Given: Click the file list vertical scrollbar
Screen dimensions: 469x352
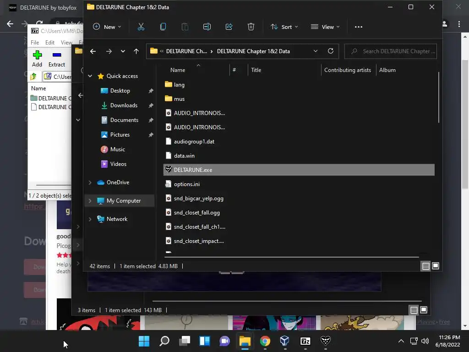Looking at the screenshot, I should [x=438, y=97].
